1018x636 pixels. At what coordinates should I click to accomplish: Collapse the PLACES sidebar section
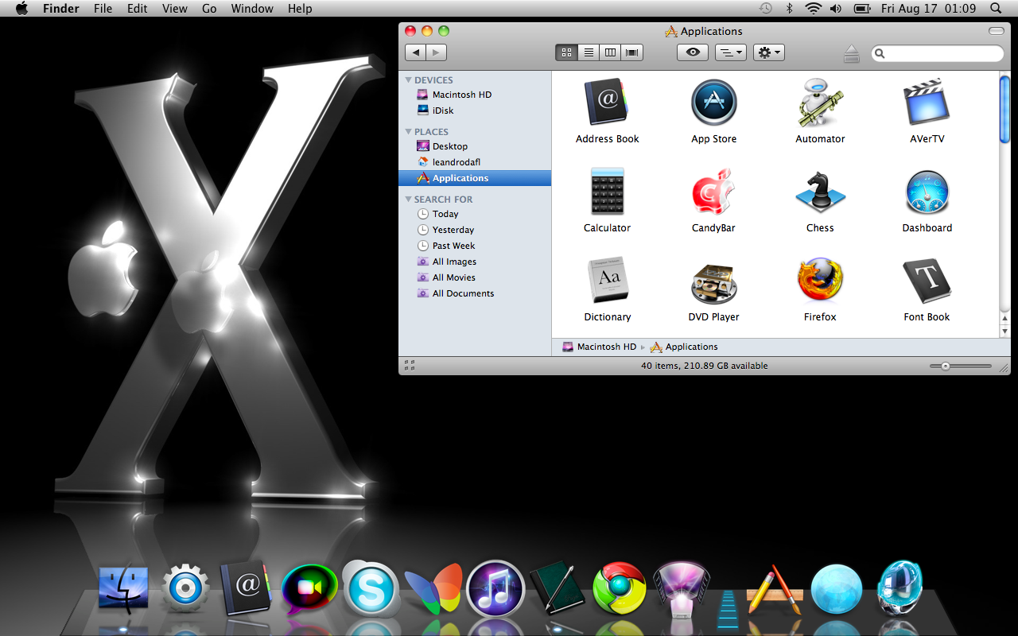(x=408, y=132)
